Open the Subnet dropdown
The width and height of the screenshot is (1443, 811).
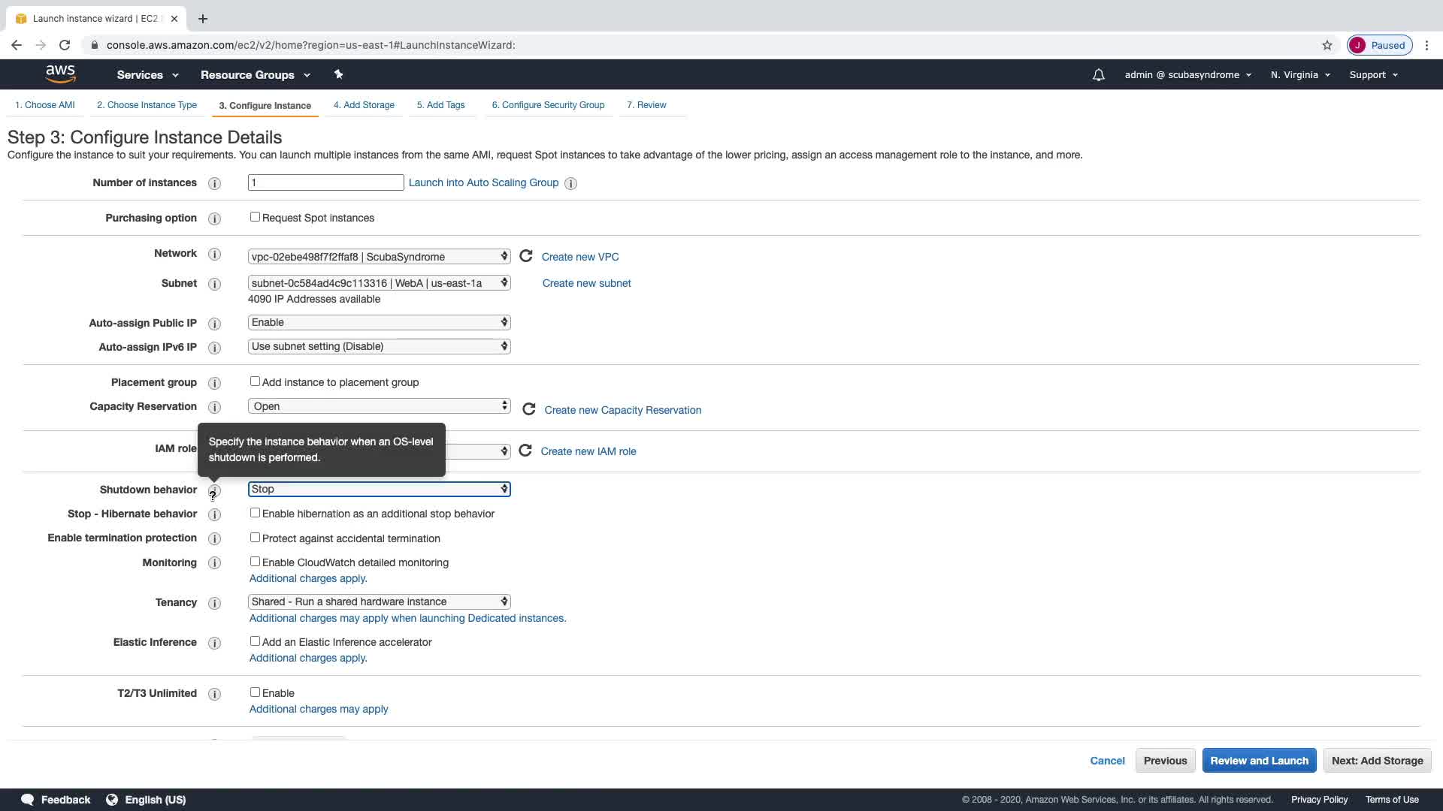[x=379, y=283]
